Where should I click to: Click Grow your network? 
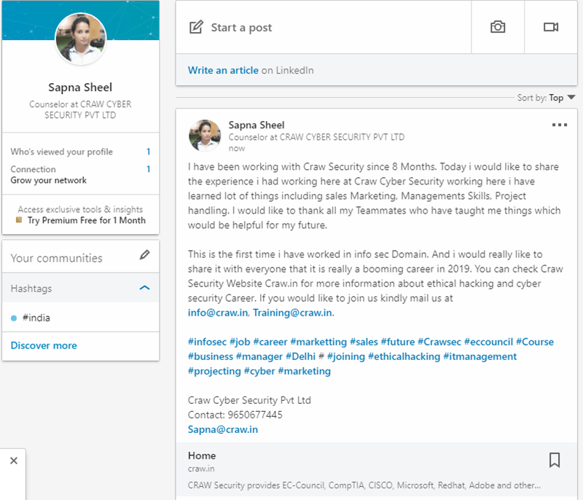[x=49, y=180]
